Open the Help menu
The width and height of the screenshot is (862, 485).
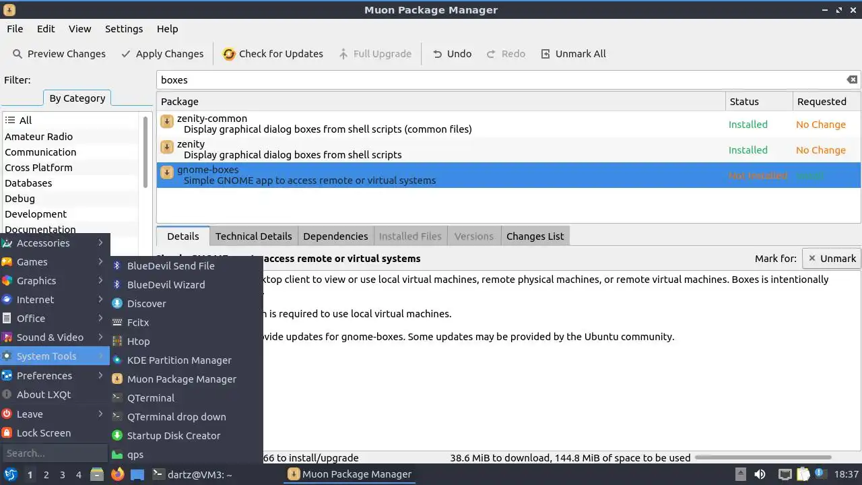[168, 29]
